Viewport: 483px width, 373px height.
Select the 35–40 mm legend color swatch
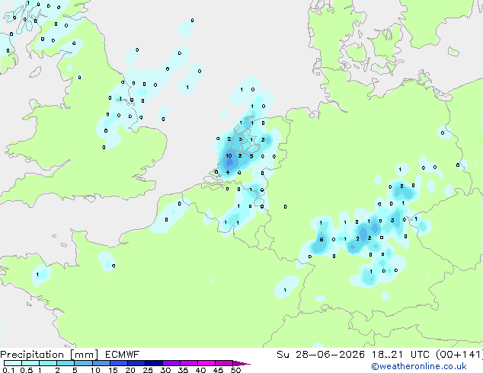coord(189,363)
